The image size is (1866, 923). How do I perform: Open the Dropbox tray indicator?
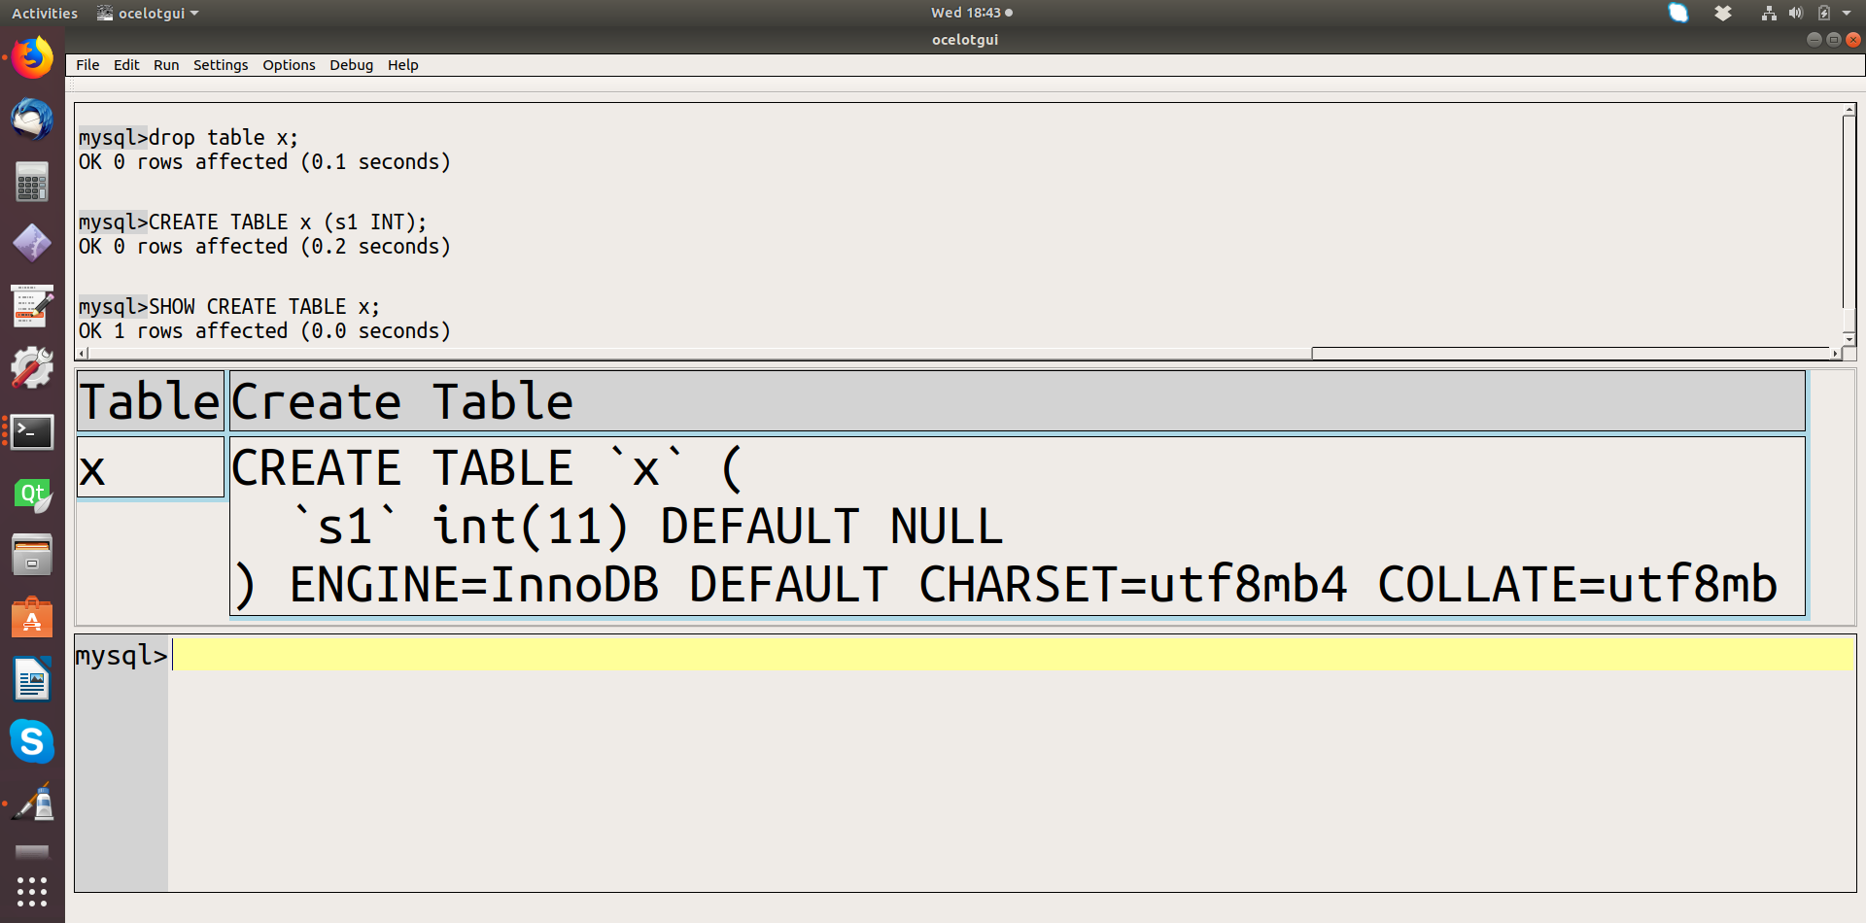point(1723,13)
